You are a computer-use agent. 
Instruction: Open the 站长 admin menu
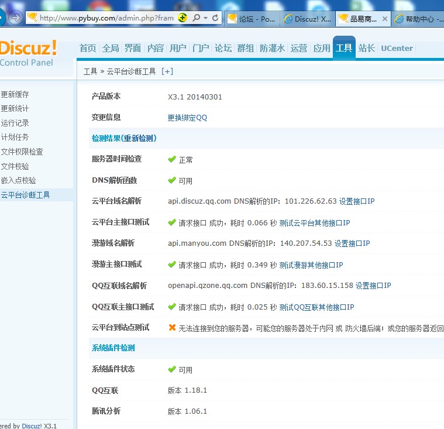pyautogui.click(x=366, y=48)
